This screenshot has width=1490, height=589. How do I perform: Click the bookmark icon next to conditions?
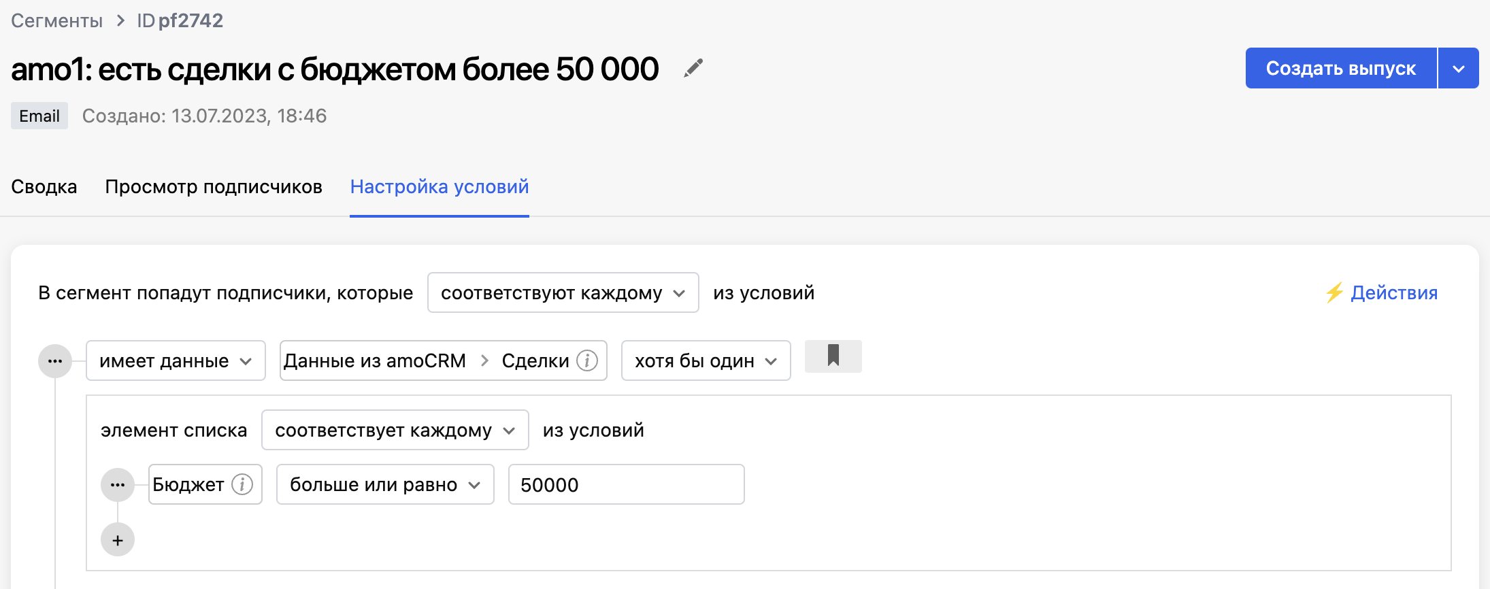click(833, 356)
